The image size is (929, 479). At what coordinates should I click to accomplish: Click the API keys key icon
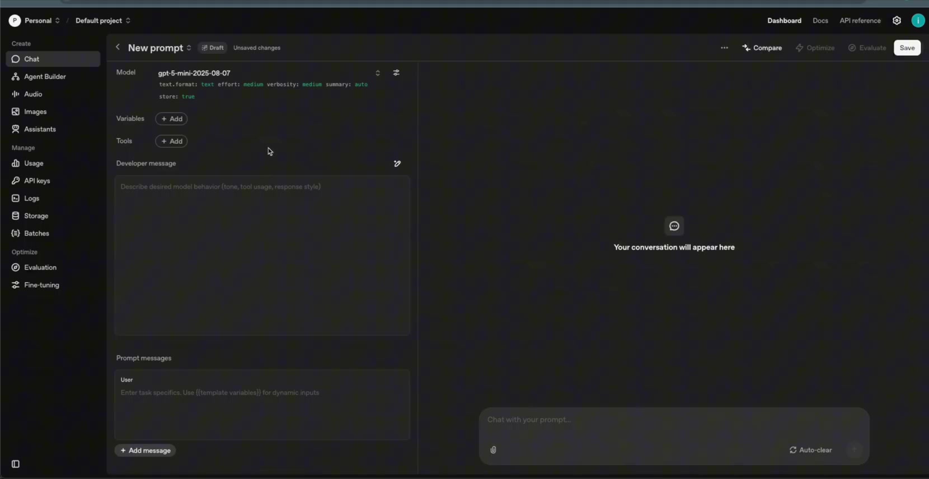point(16,181)
